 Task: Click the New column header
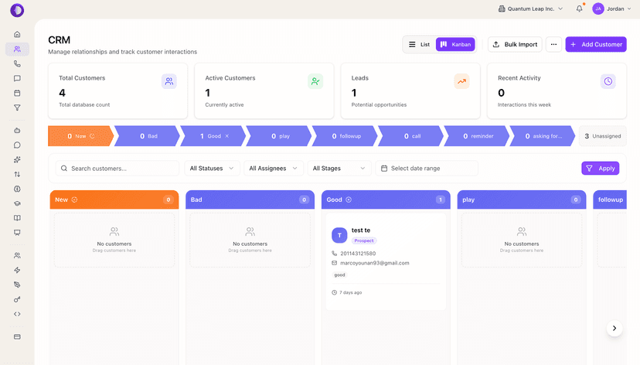tap(114, 200)
